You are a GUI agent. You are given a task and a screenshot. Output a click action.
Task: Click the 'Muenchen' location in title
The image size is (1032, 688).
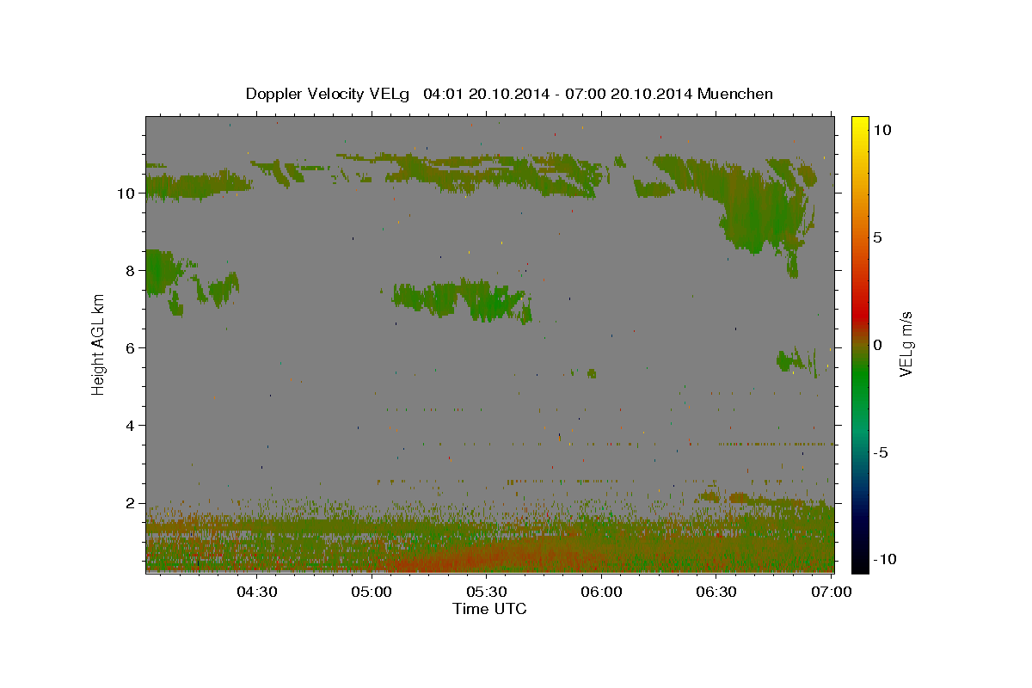(735, 94)
